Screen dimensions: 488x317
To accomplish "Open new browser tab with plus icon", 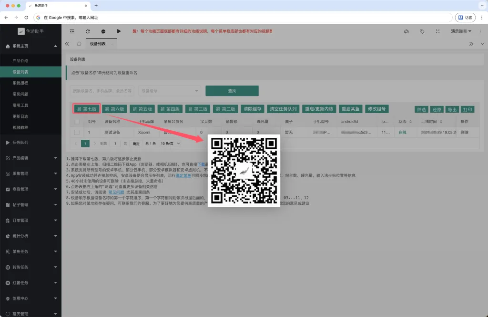I will click(x=96, y=6).
